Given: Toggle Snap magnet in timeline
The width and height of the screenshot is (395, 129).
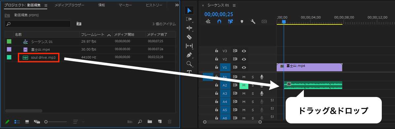Looking at the screenshot, I should click(x=219, y=22).
